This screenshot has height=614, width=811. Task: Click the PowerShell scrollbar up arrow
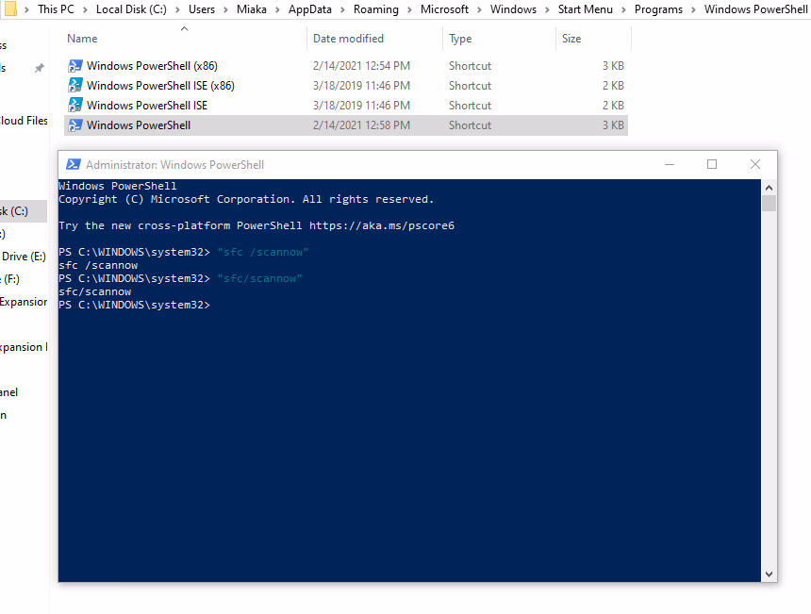769,188
